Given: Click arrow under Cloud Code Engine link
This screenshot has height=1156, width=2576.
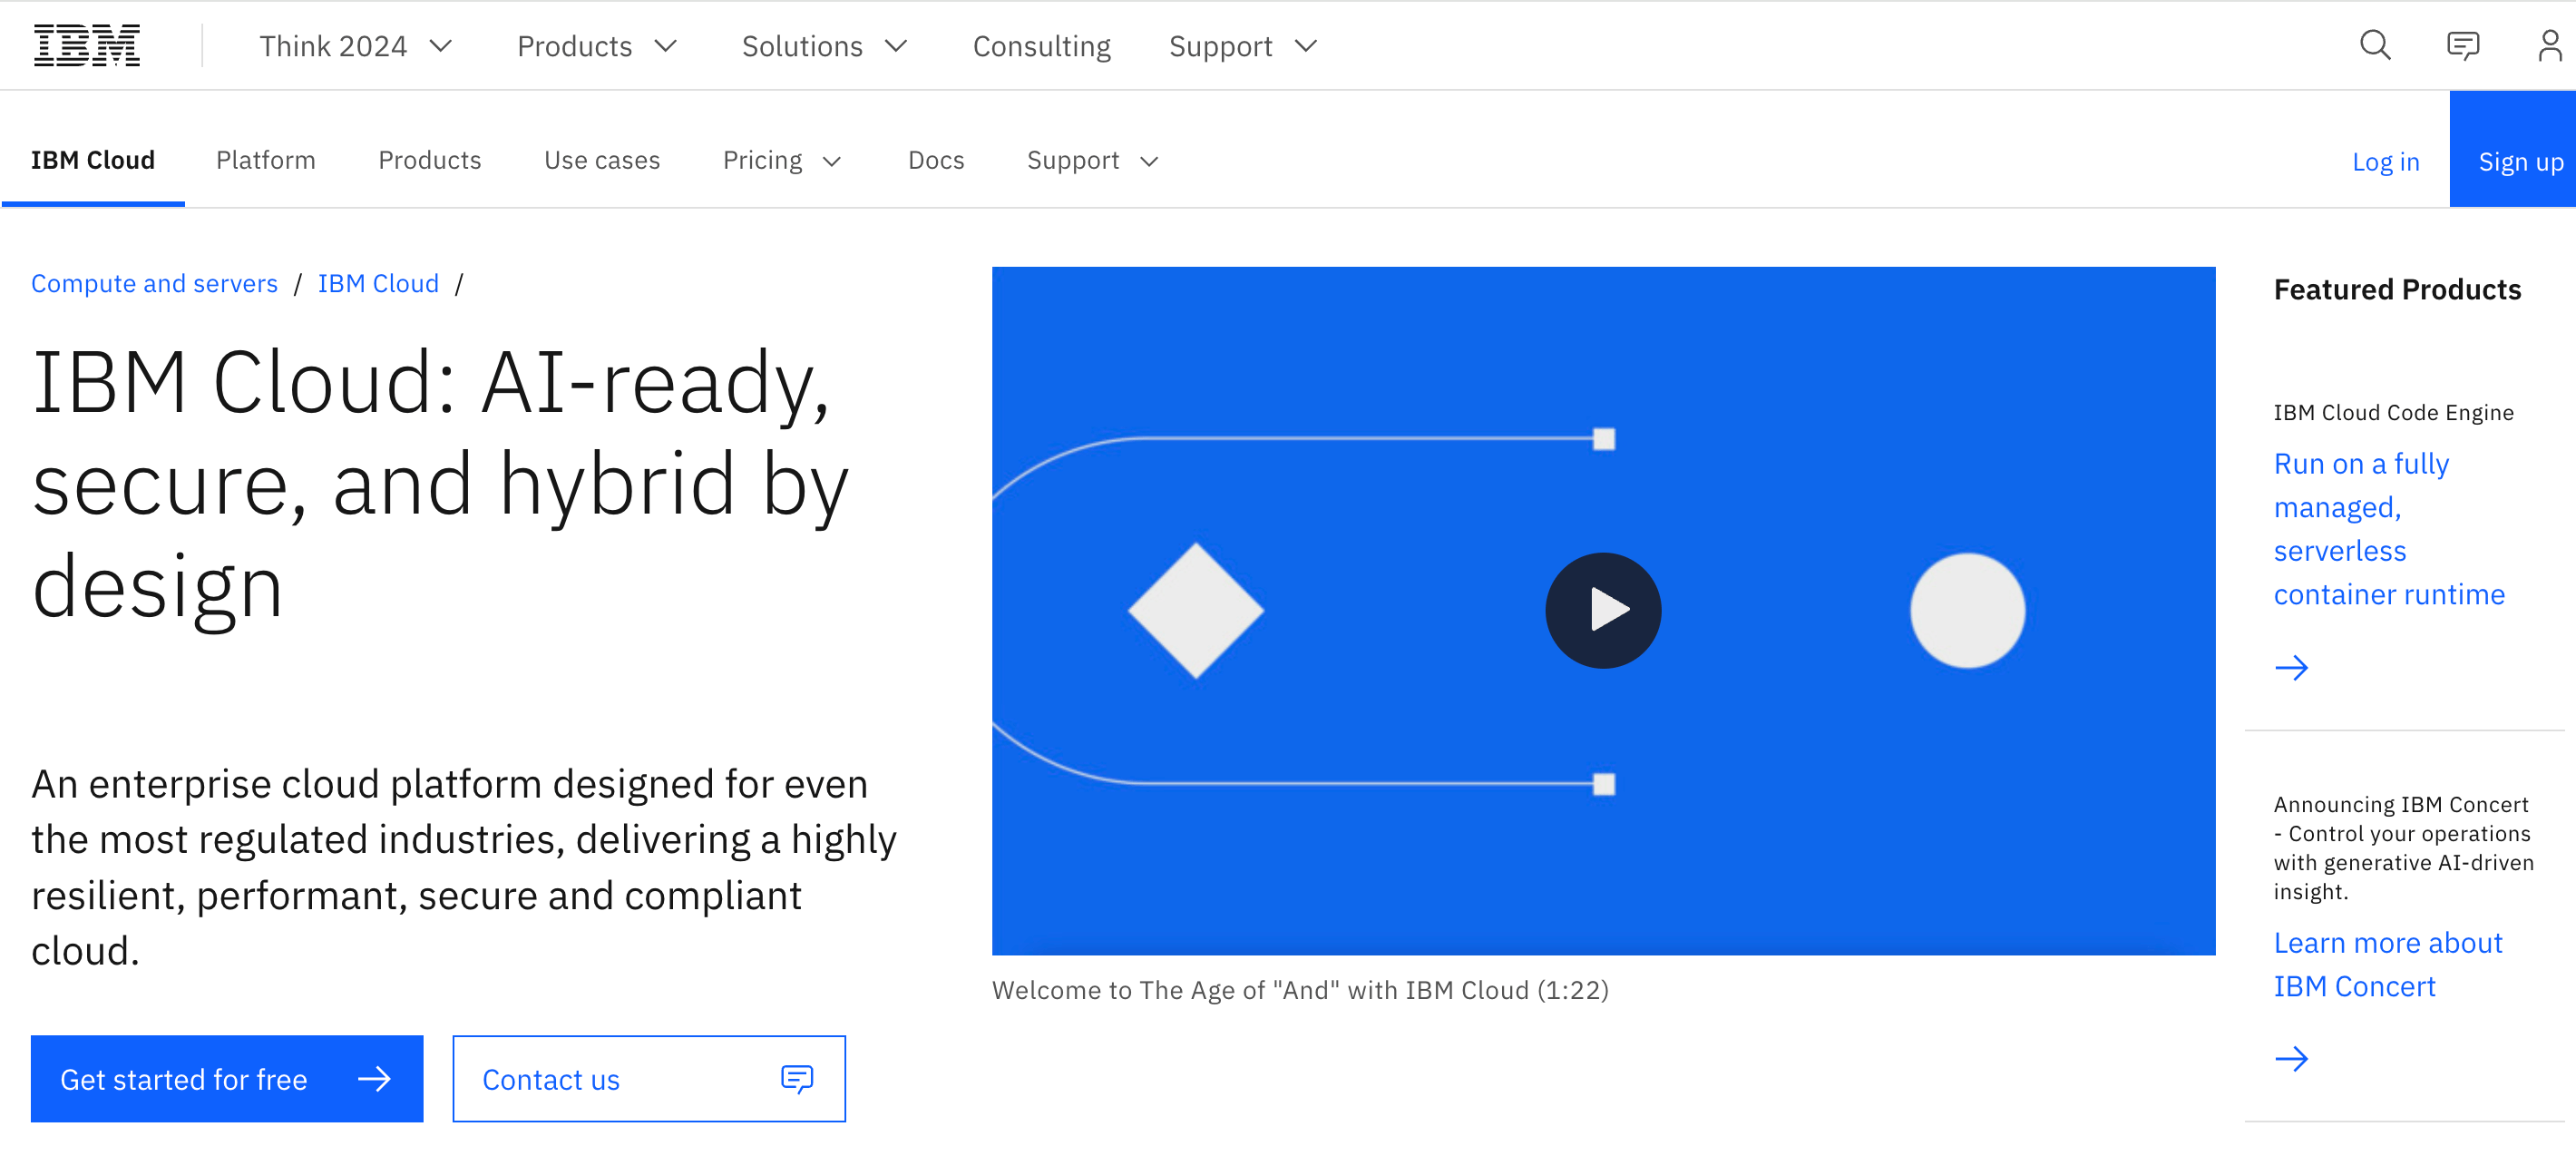Looking at the screenshot, I should click(x=2291, y=668).
